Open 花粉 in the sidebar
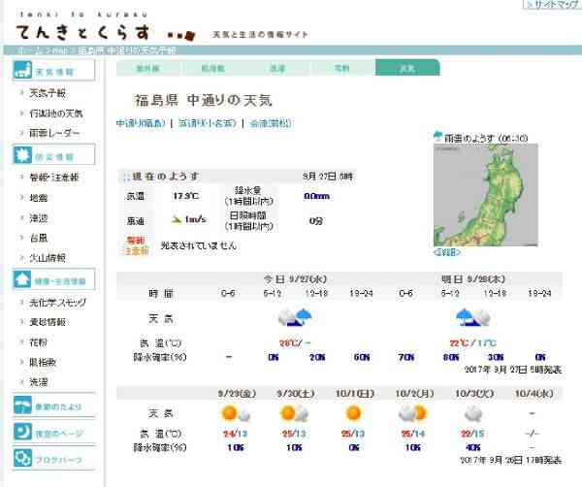 click(39, 341)
